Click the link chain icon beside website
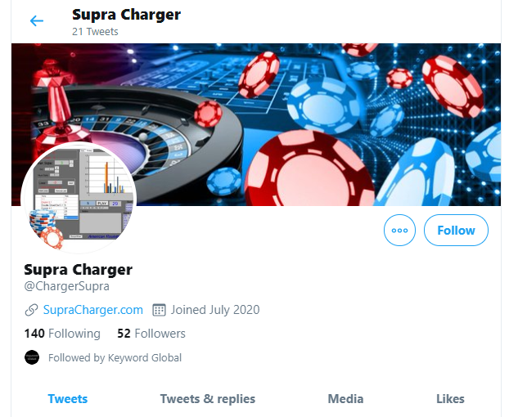This screenshot has height=417, width=509. (31, 310)
